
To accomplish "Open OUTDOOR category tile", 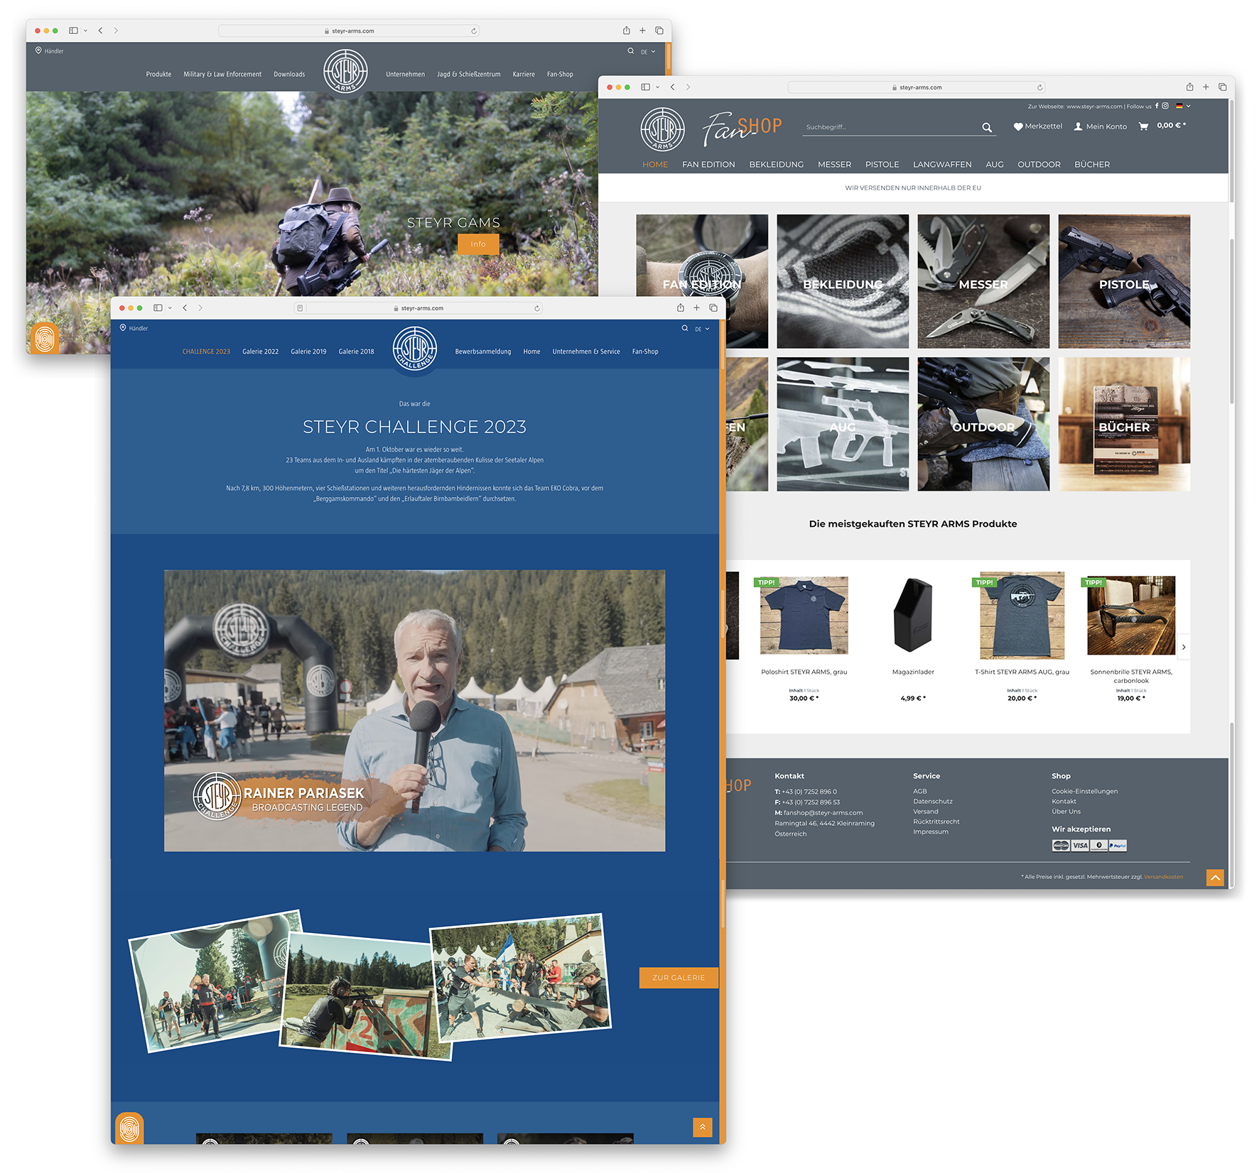I will point(983,424).
